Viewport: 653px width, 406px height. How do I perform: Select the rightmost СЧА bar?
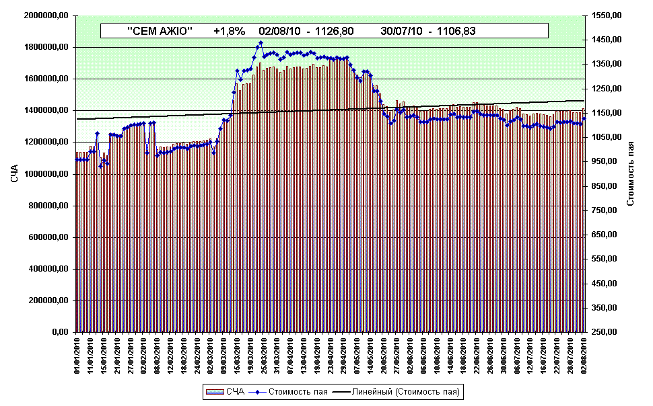(583, 222)
